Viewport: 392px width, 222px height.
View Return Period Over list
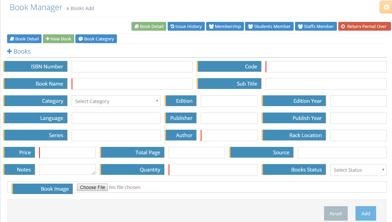click(x=364, y=26)
